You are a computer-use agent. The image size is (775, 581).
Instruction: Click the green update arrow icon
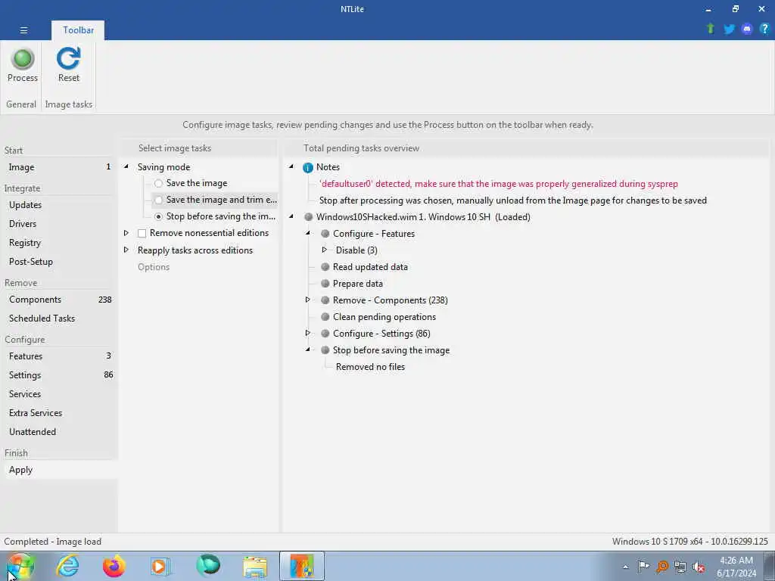click(x=711, y=29)
